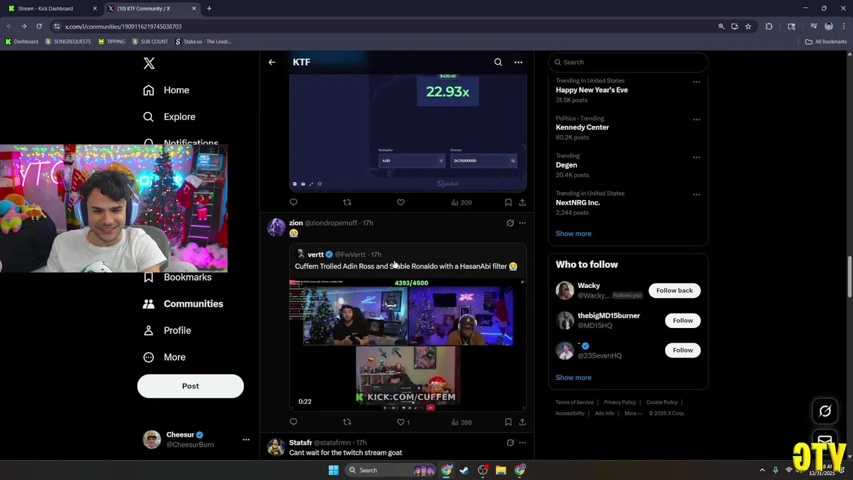Open Grok floating button

pos(825,411)
